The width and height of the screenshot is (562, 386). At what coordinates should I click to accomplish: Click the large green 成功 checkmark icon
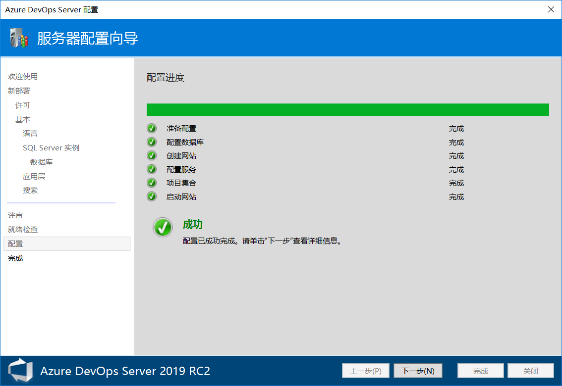coord(163,227)
